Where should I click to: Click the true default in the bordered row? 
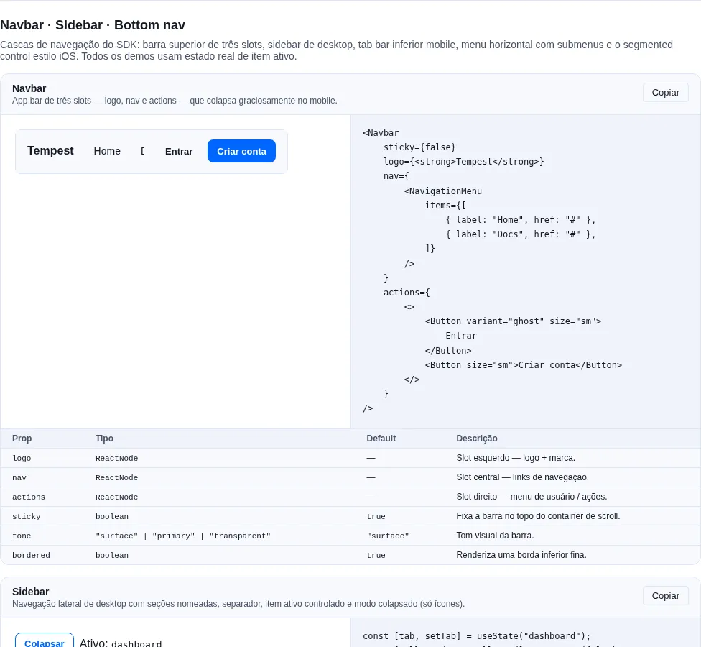tap(376, 555)
